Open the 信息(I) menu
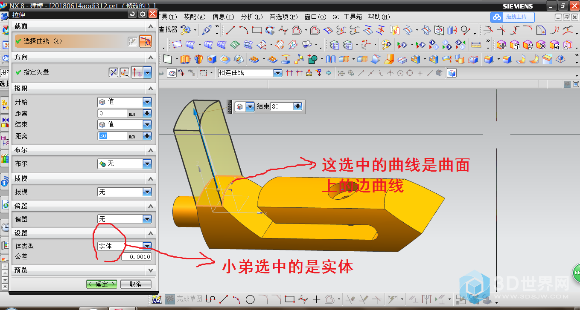The width and height of the screenshot is (580, 310). tap(223, 17)
